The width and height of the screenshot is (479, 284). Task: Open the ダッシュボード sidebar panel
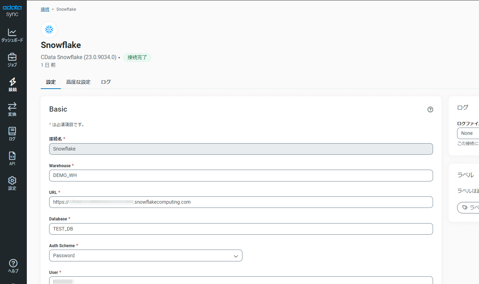pos(12,34)
